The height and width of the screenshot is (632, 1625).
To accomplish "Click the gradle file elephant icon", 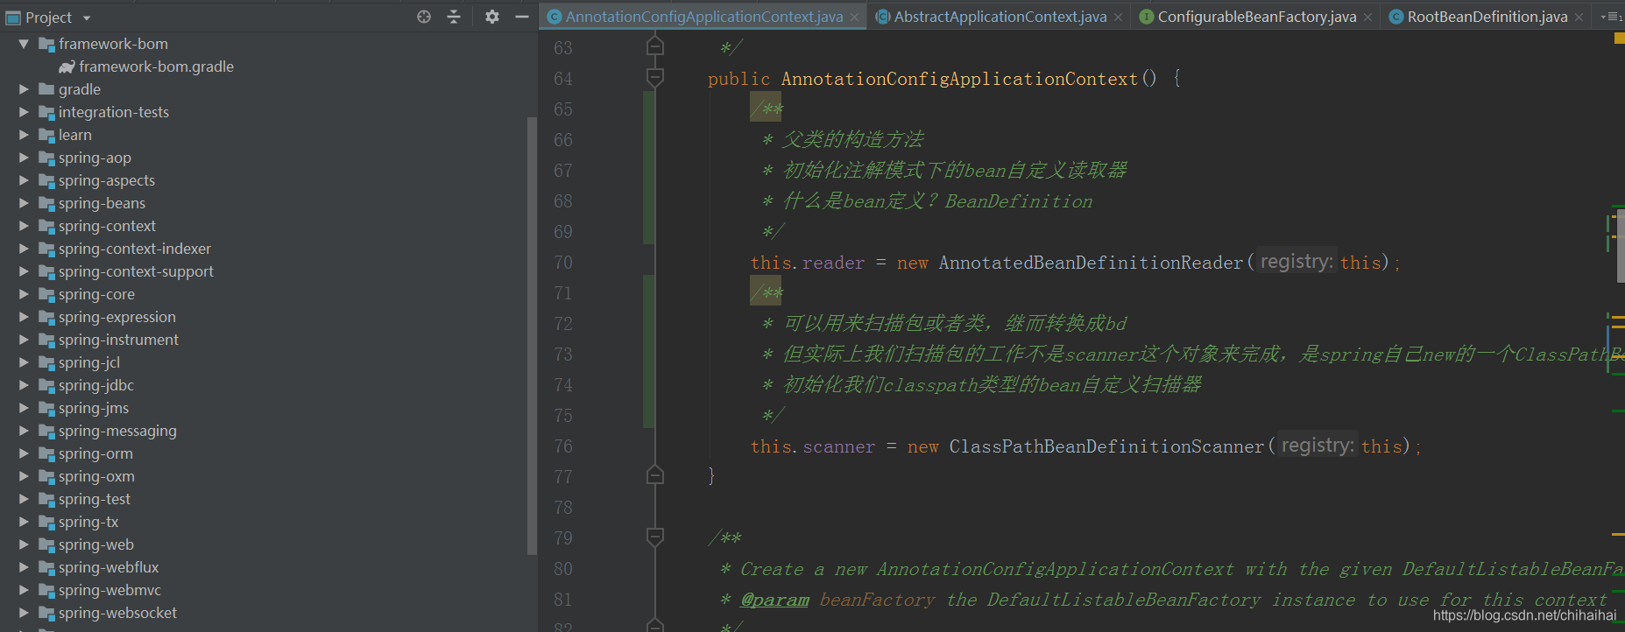I will click(67, 67).
